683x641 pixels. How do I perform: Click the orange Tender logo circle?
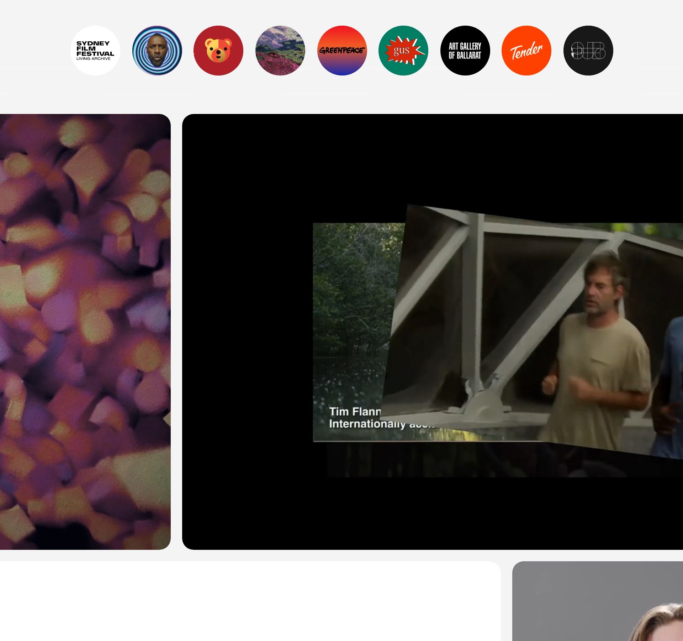click(526, 51)
